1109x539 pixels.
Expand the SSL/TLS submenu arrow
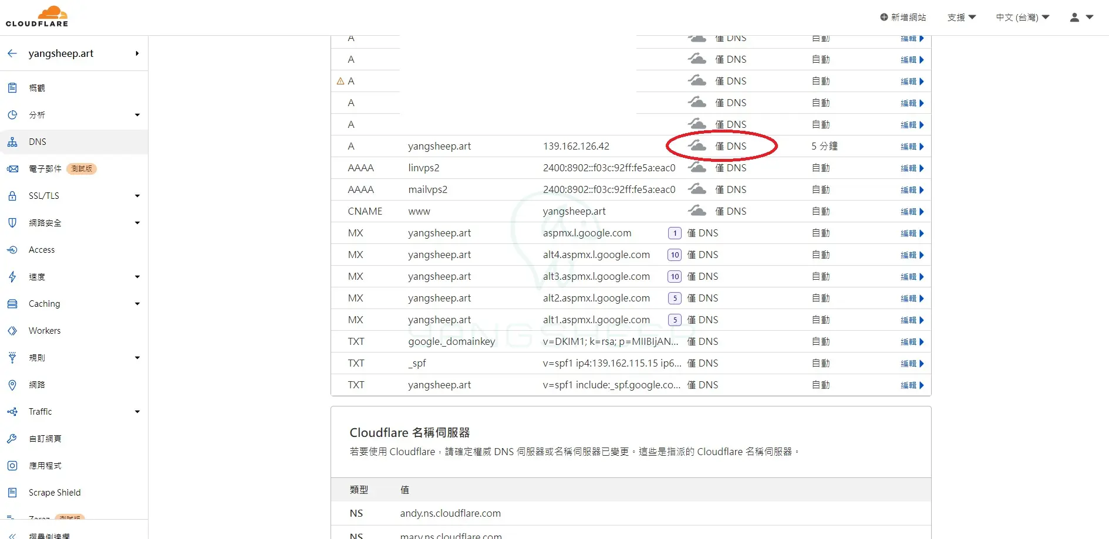tap(137, 196)
